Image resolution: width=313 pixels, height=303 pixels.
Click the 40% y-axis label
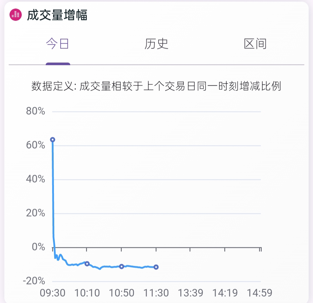point(36,179)
